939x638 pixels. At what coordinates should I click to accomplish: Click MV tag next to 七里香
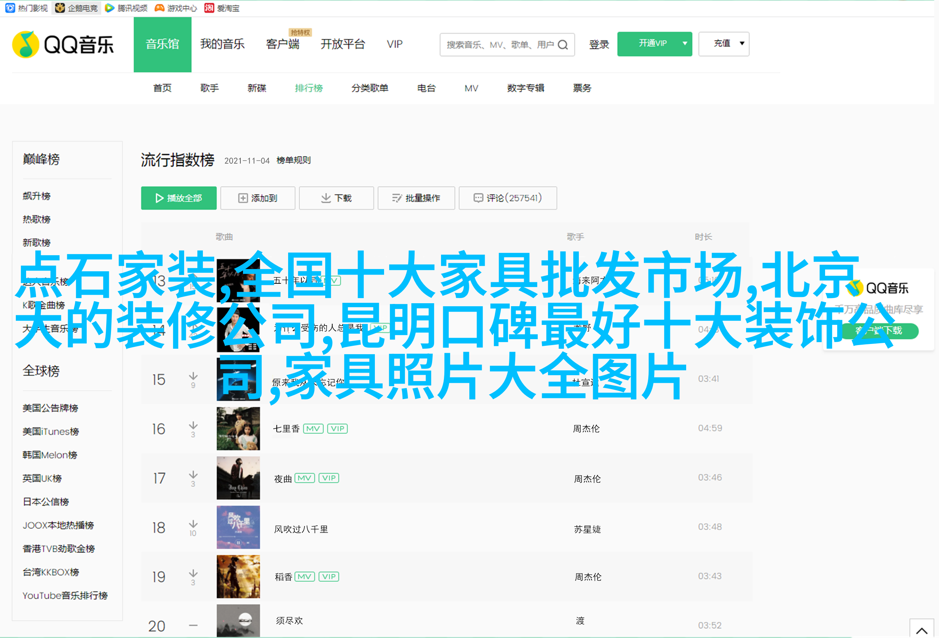(x=313, y=428)
